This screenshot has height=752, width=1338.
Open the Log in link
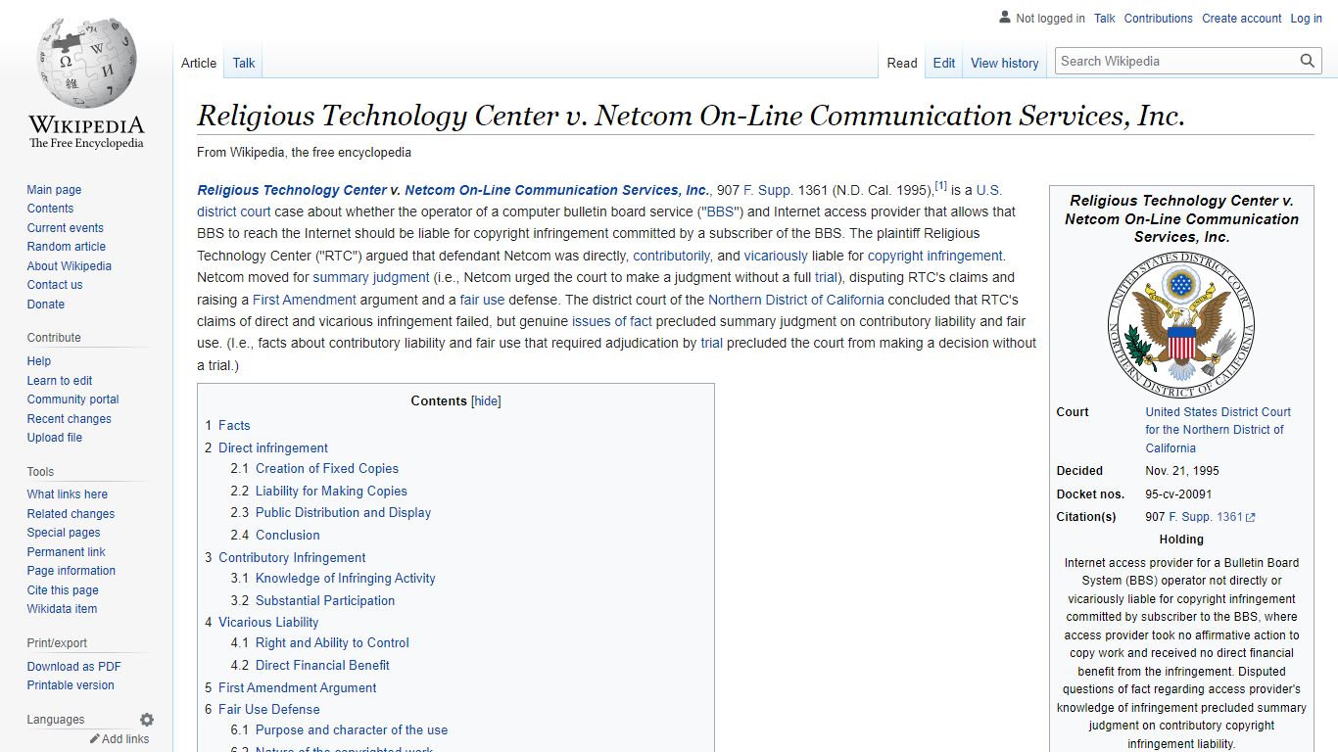1306,19
